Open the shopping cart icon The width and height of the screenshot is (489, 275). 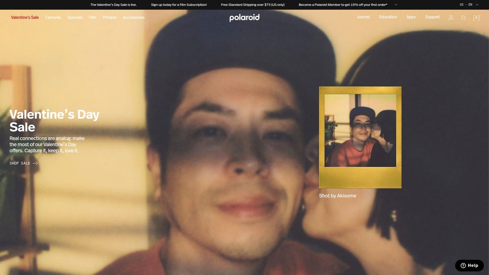point(476,18)
